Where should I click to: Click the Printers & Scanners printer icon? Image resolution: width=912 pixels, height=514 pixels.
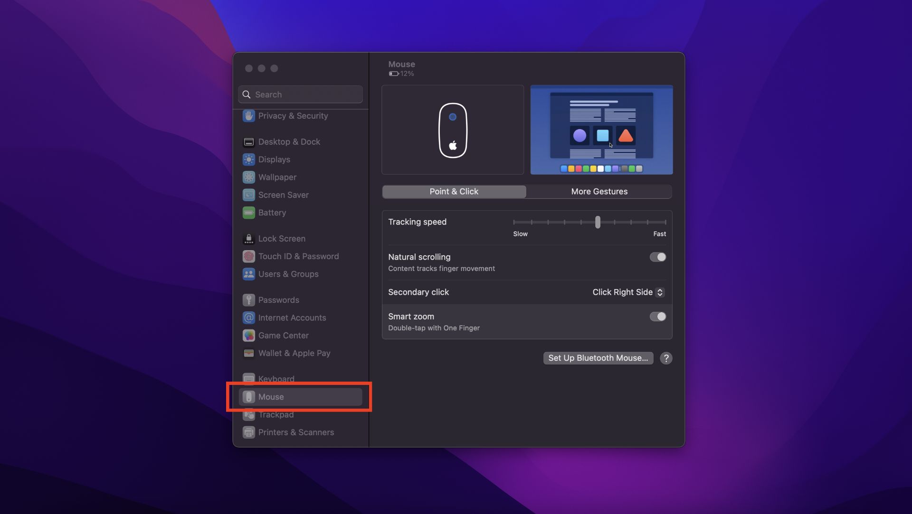point(248,432)
